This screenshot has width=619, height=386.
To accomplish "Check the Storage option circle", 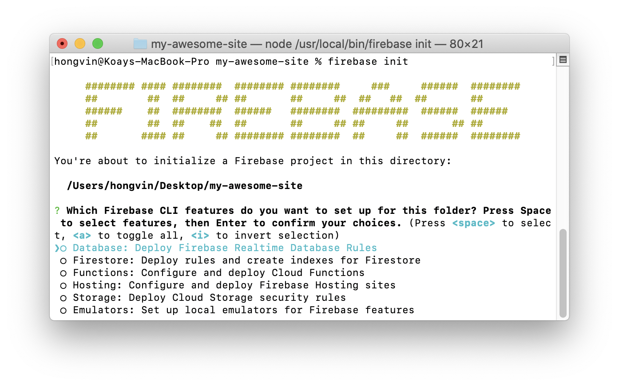I will (x=63, y=298).
